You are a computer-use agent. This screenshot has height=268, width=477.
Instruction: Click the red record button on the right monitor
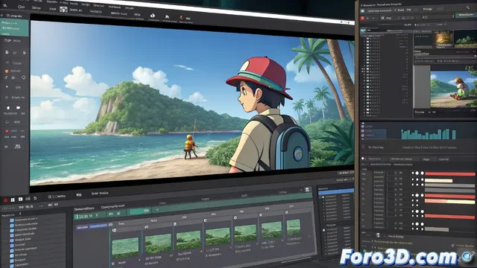pyautogui.click(x=363, y=18)
